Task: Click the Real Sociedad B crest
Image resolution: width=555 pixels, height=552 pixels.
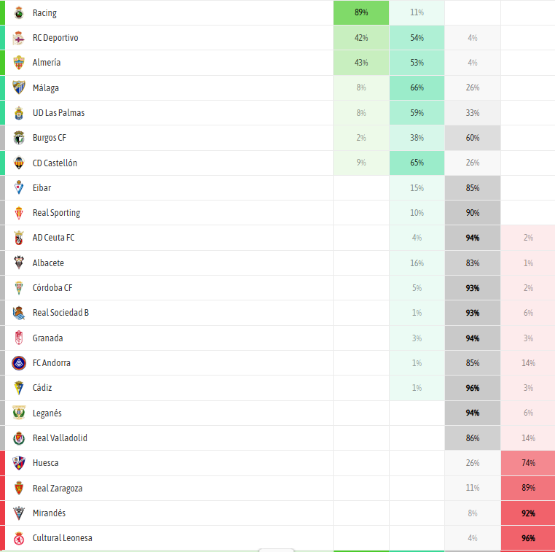Action: point(19,313)
